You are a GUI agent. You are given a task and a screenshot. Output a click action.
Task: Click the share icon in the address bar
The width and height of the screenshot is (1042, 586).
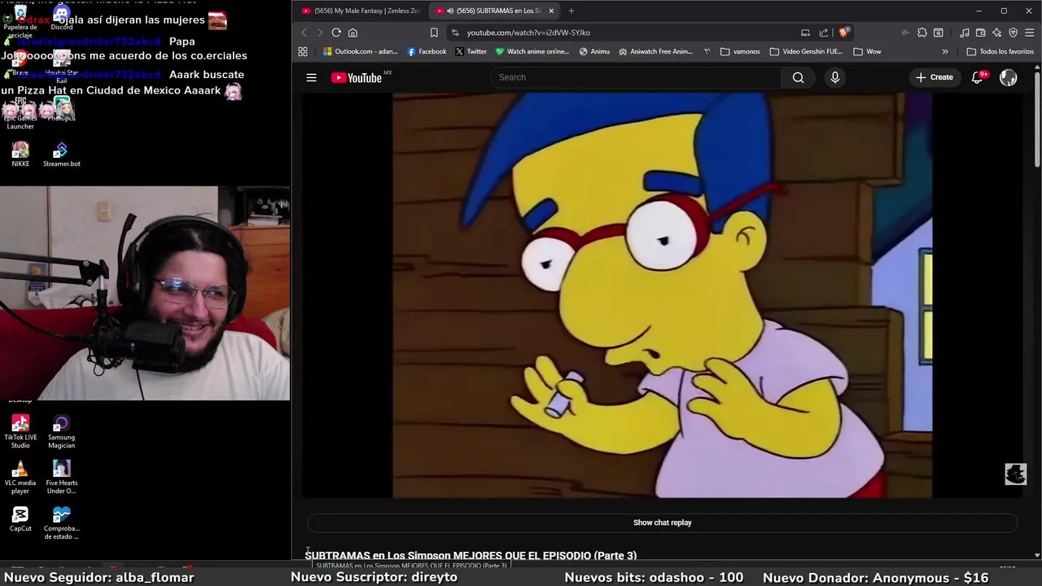pyautogui.click(x=824, y=33)
